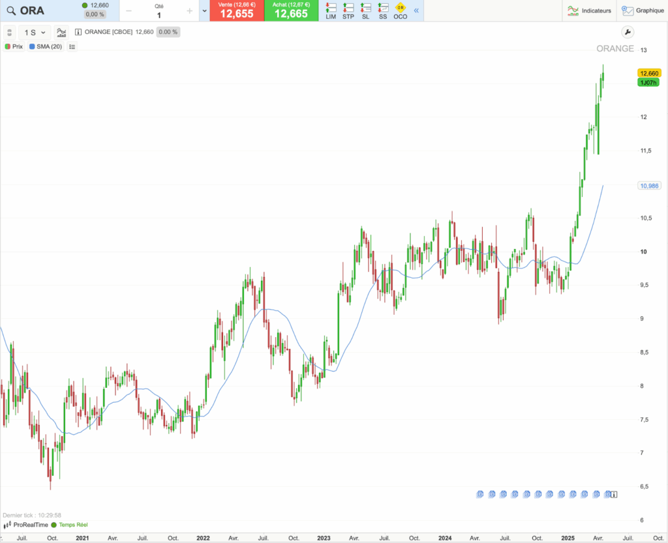
Task: Click the Prix legend chip
Action: coord(14,46)
